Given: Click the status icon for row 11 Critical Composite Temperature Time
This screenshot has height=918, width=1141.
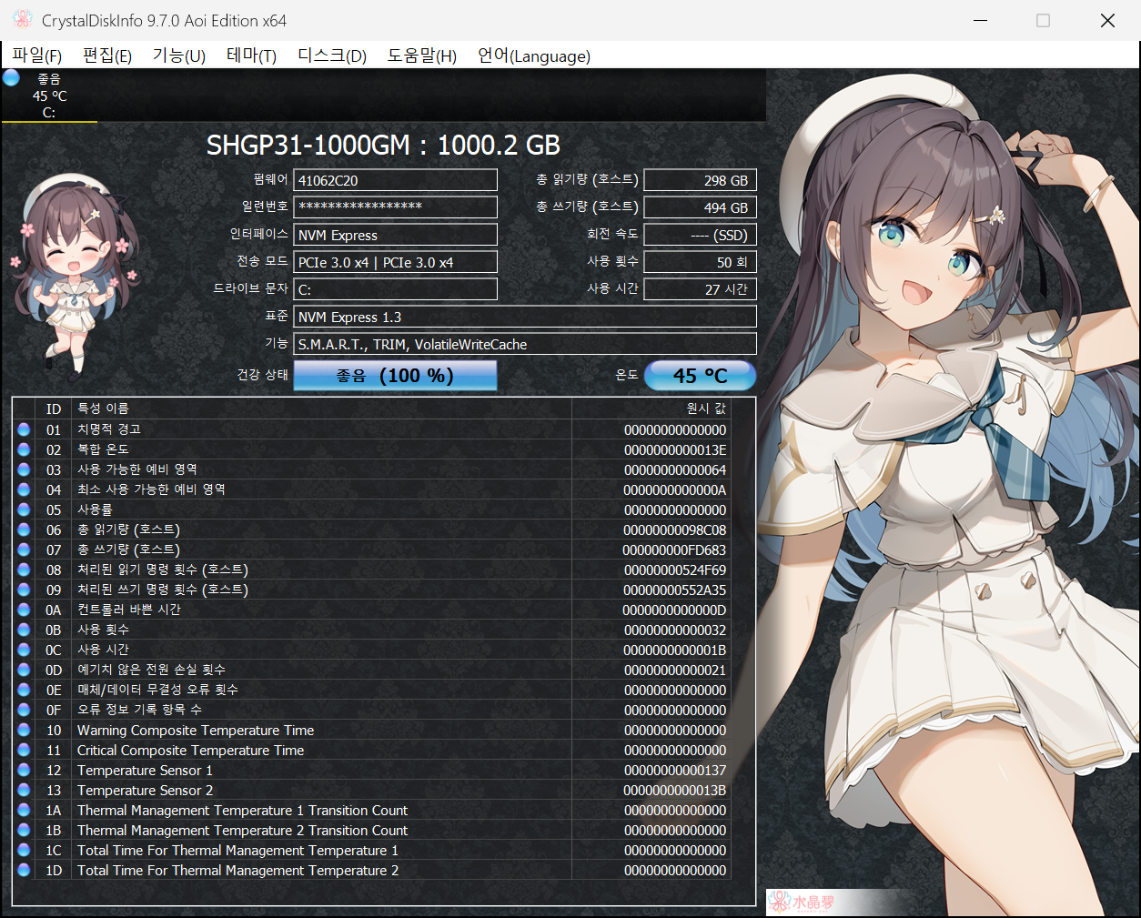Looking at the screenshot, I should pyautogui.click(x=24, y=750).
